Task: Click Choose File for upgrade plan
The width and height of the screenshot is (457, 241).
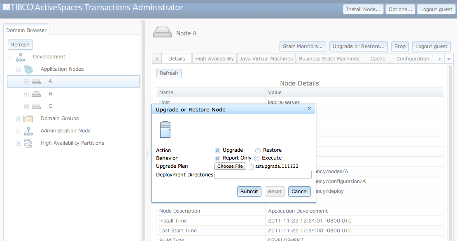Action: pos(230,166)
